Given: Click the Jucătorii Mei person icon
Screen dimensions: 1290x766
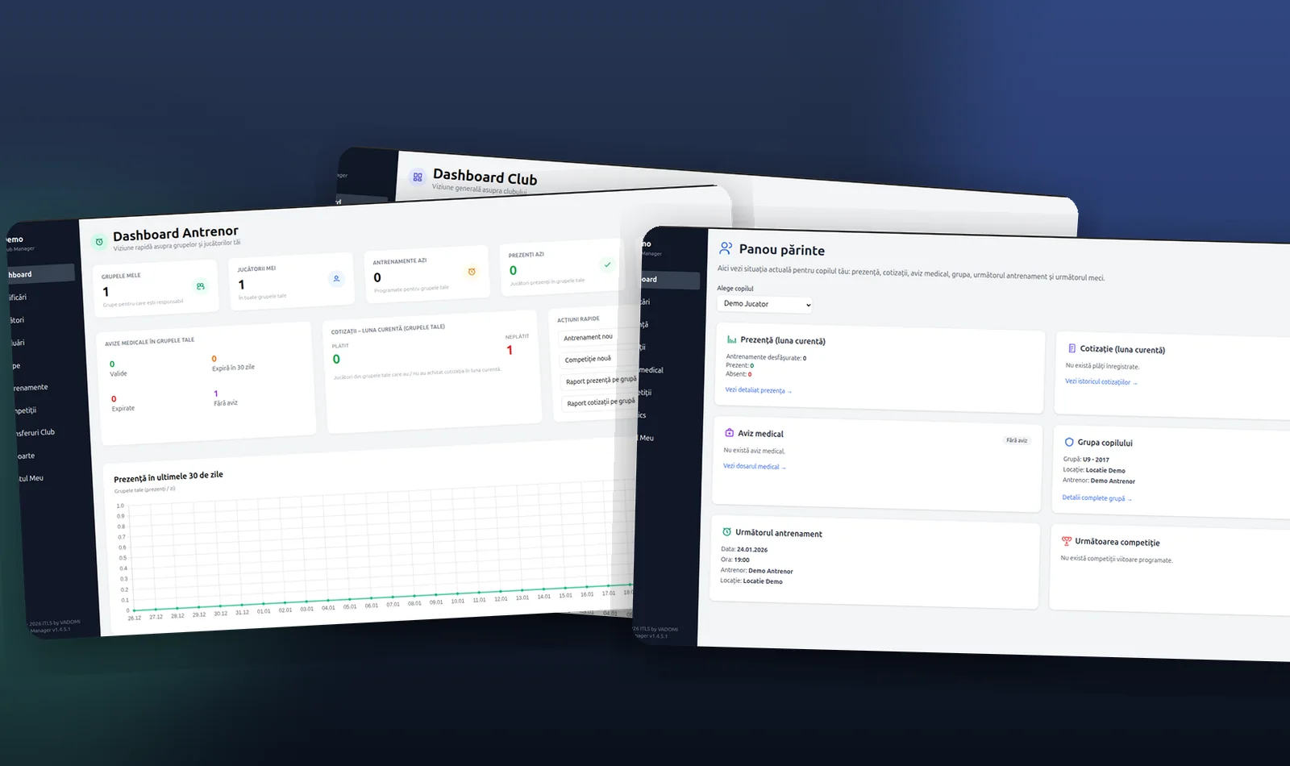Looking at the screenshot, I should [336, 279].
